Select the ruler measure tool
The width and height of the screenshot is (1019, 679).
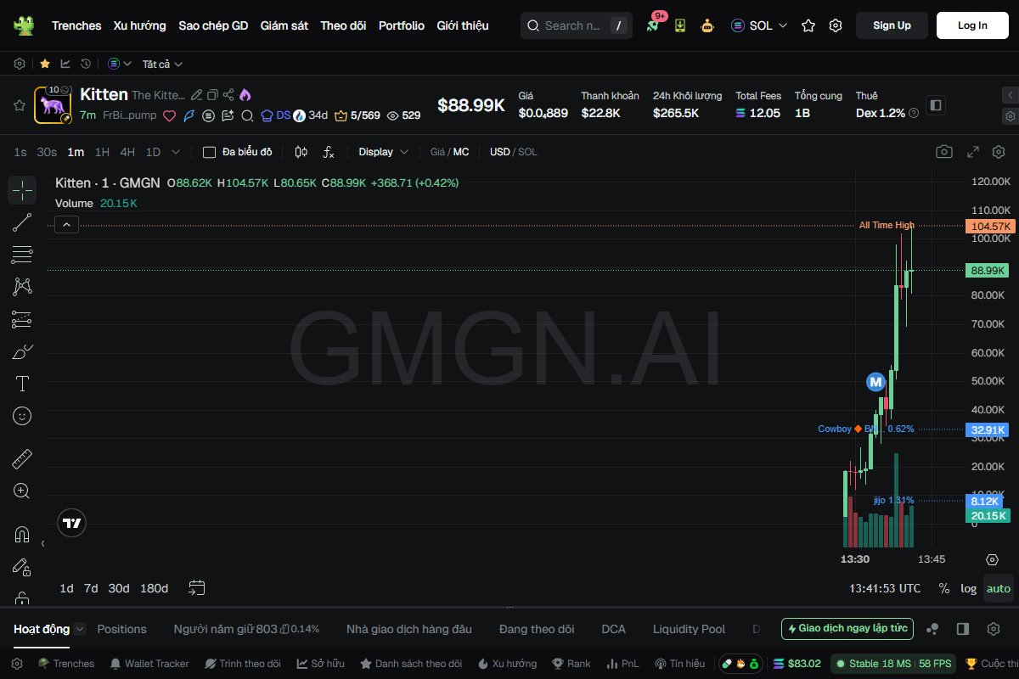[x=22, y=459]
